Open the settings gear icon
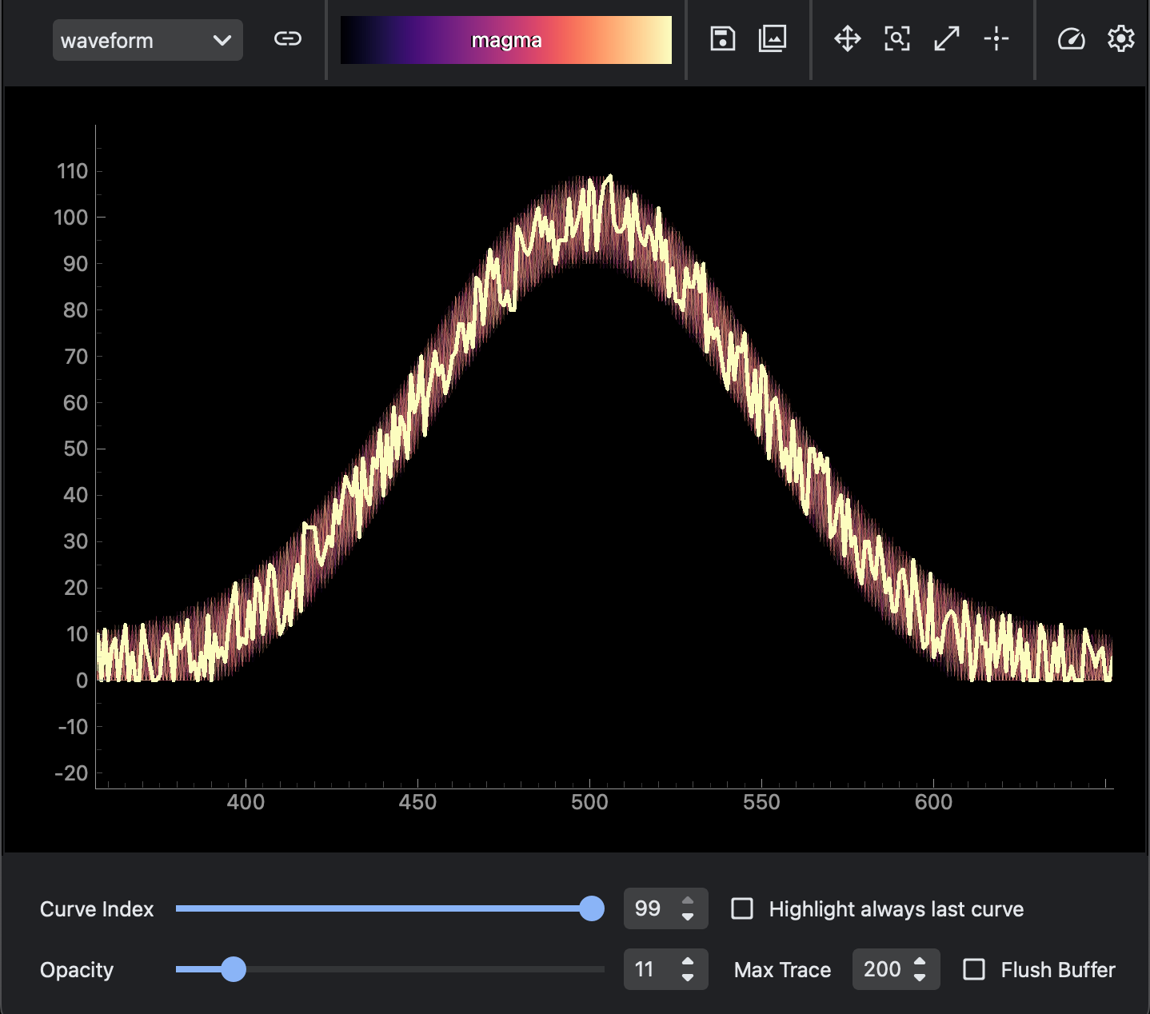 pos(1120,39)
